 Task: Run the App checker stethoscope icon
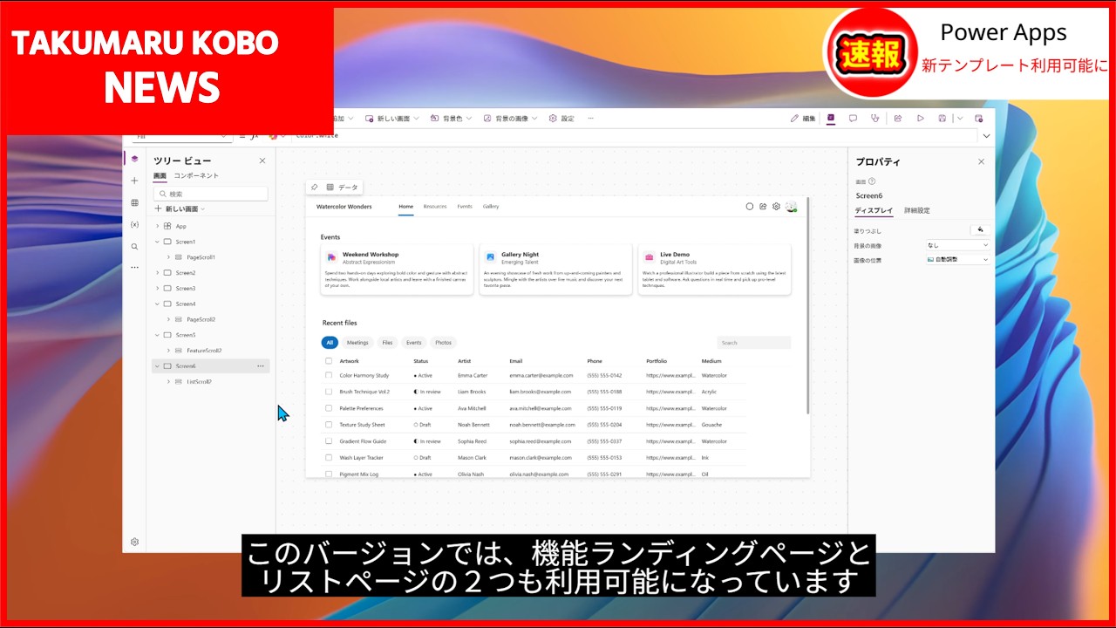[874, 119]
